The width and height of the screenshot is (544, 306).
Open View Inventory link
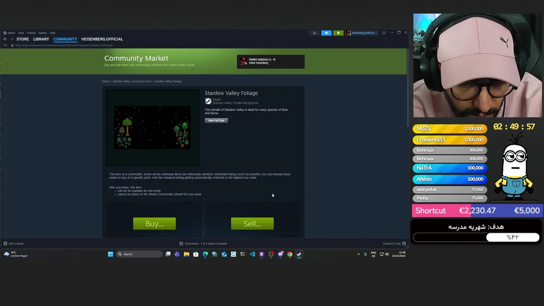point(258,63)
